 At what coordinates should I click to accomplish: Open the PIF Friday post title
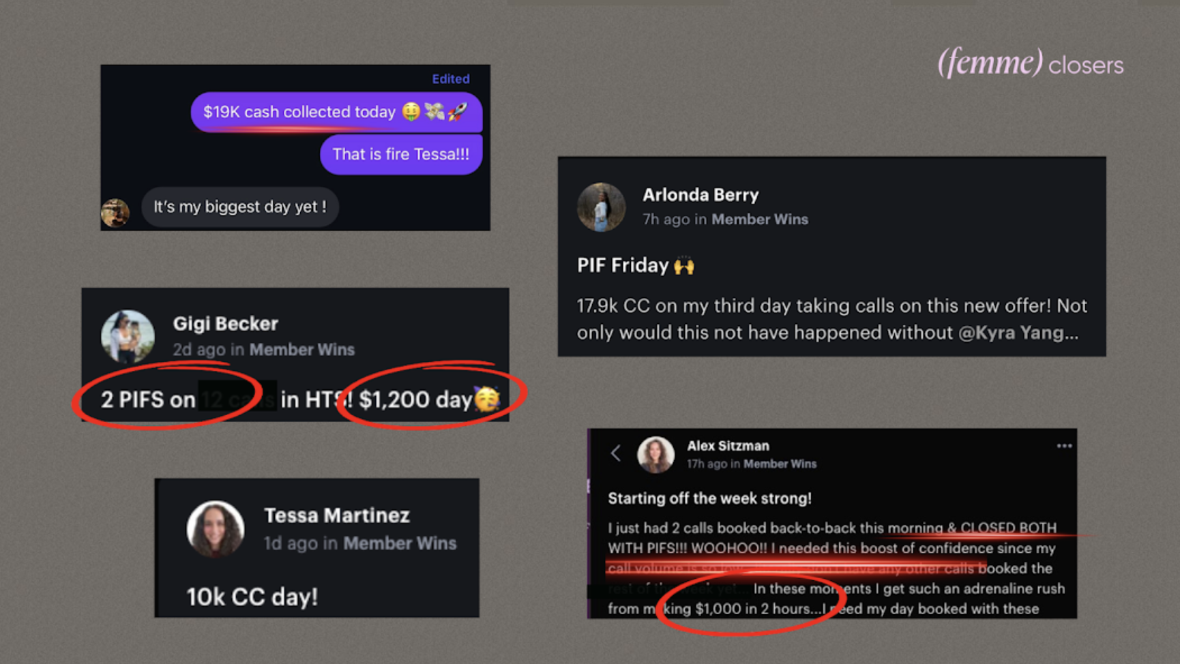(635, 265)
